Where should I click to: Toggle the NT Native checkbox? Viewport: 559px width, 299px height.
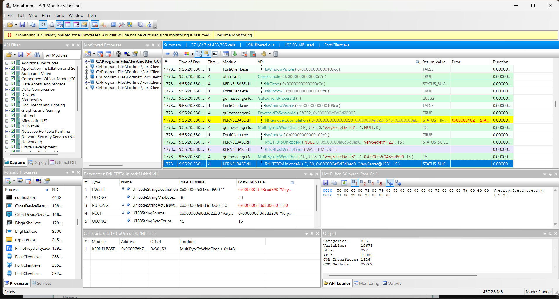tap(13, 126)
